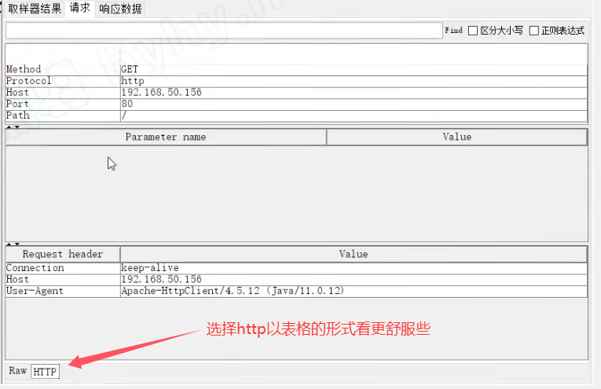Viewport: 601px width, 389px height.
Task: Select the GET value cell
Action: (354, 69)
